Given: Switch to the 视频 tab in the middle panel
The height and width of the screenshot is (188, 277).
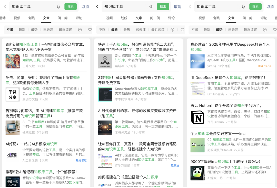Looking at the screenshot, I should tap(109, 18).
